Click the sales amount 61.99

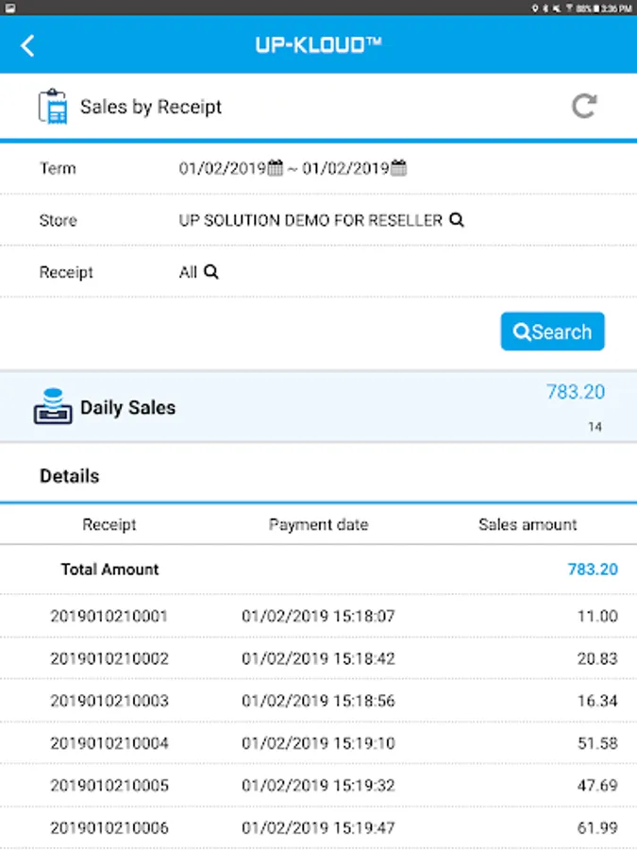[597, 827]
